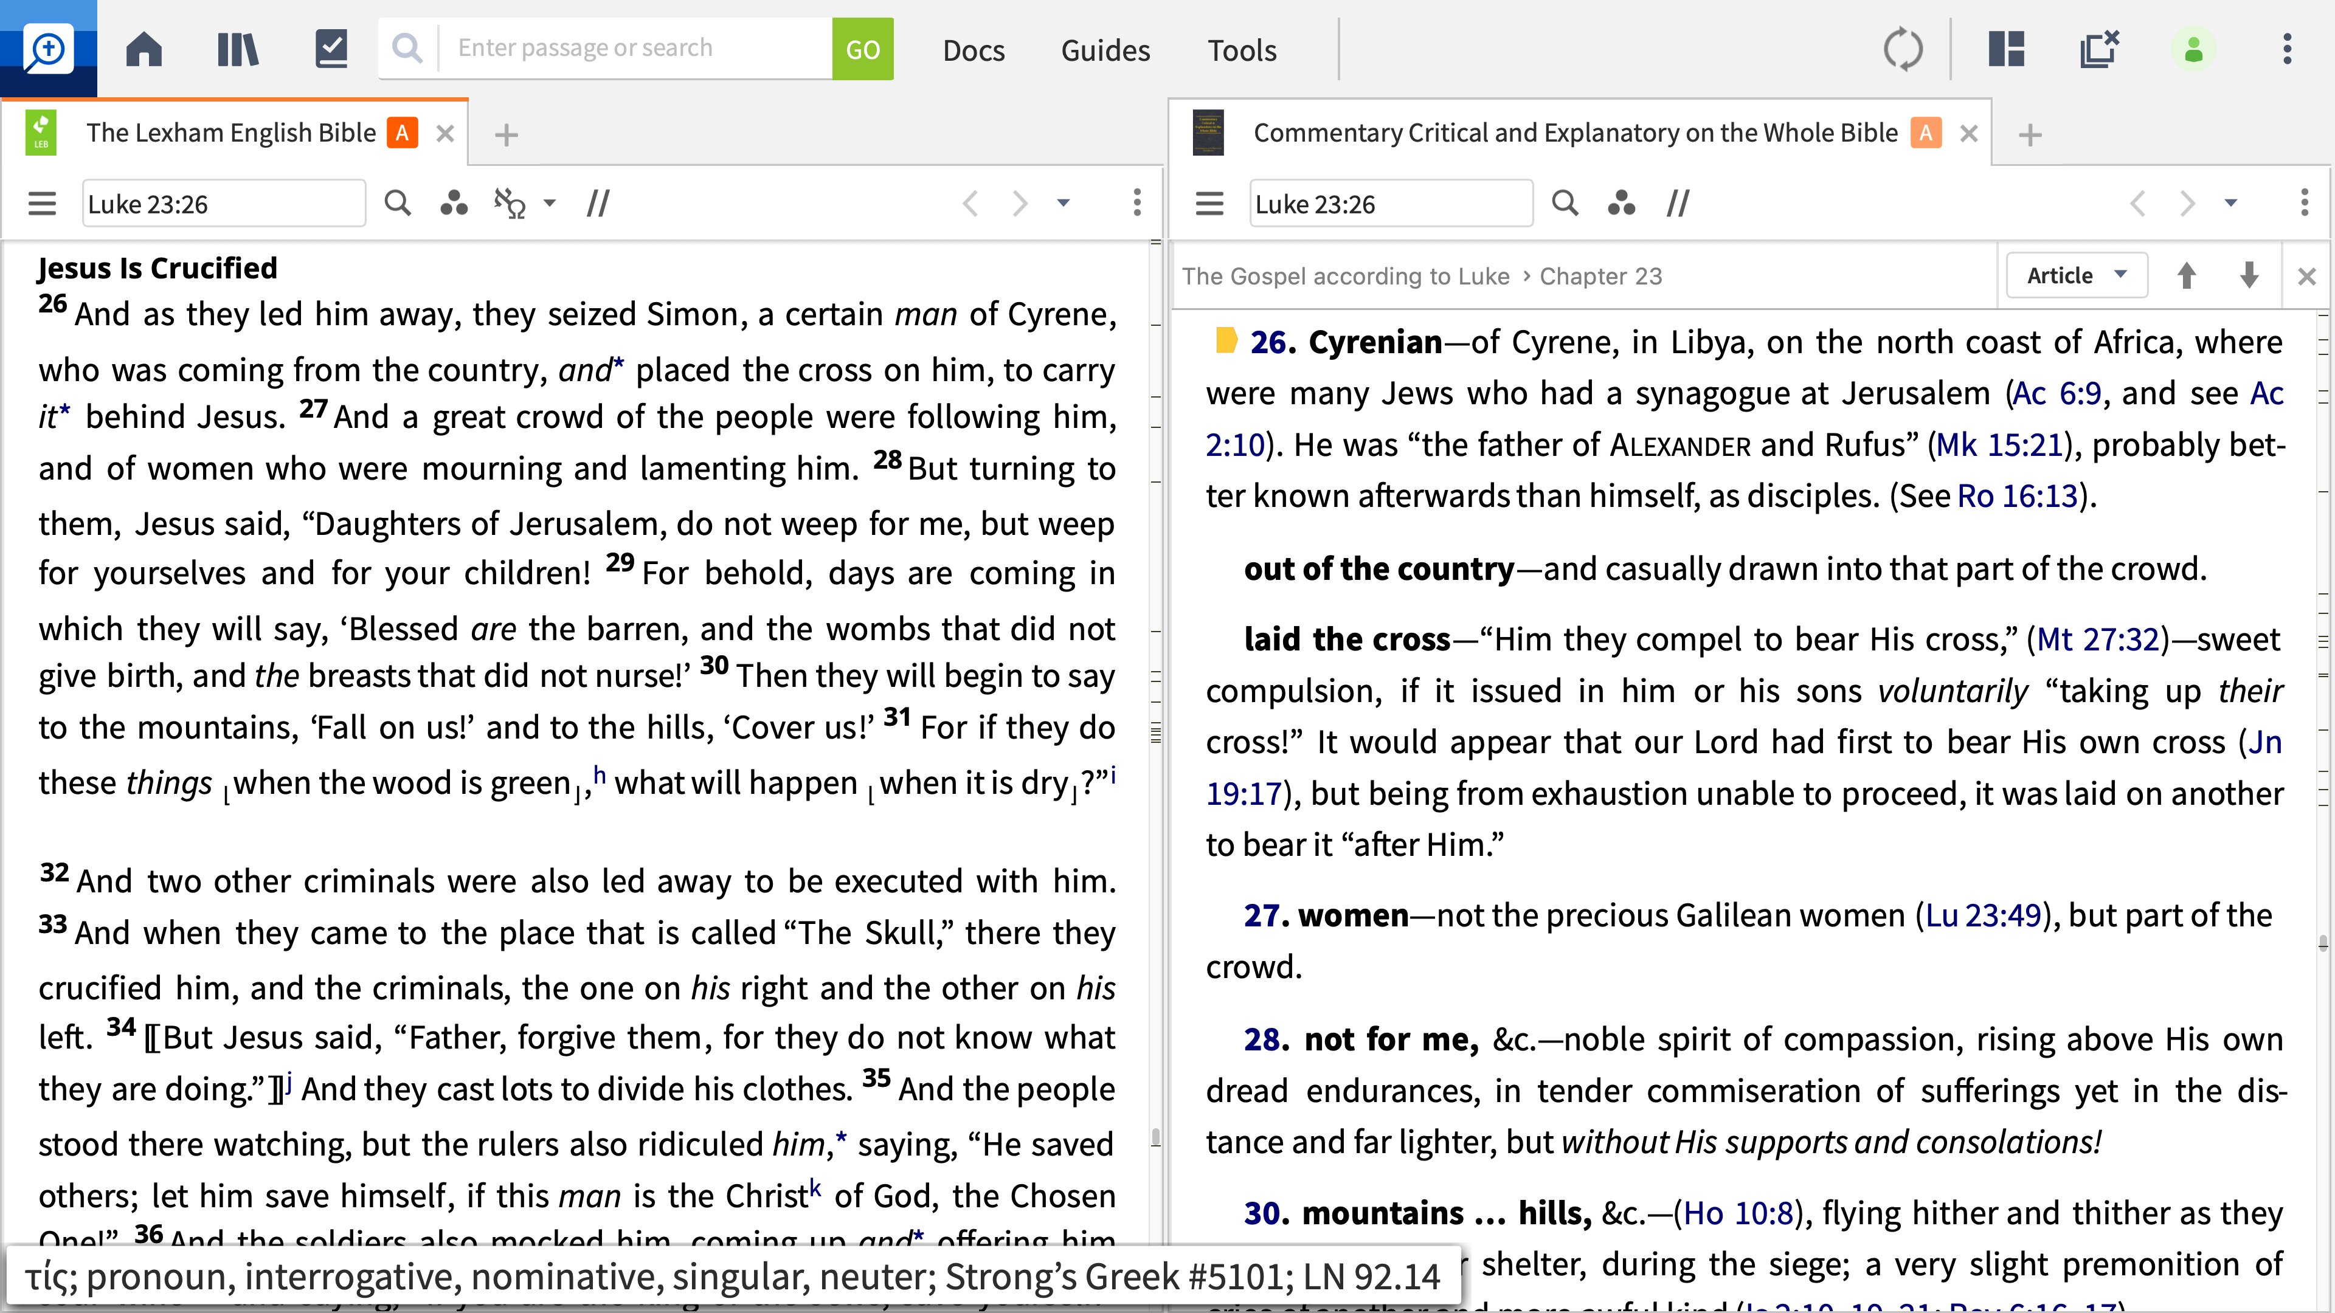This screenshot has height=1313, width=2335.
Task: Close the Lexham English Bible tab
Action: (x=445, y=134)
